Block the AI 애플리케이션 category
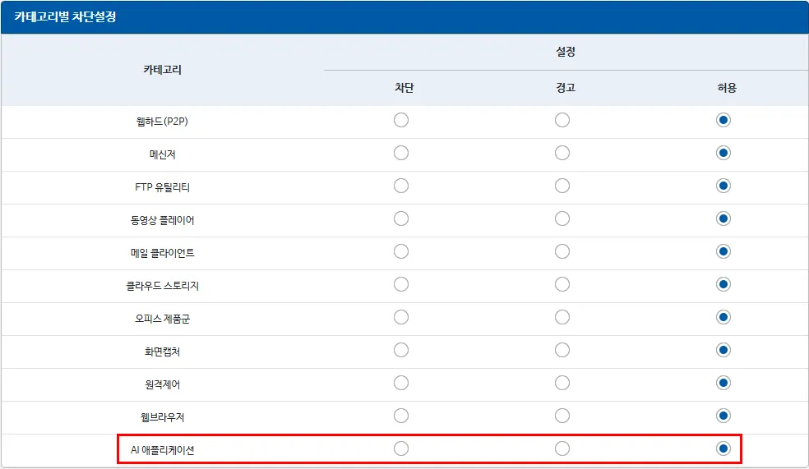This screenshot has height=469, width=809. coord(401,448)
